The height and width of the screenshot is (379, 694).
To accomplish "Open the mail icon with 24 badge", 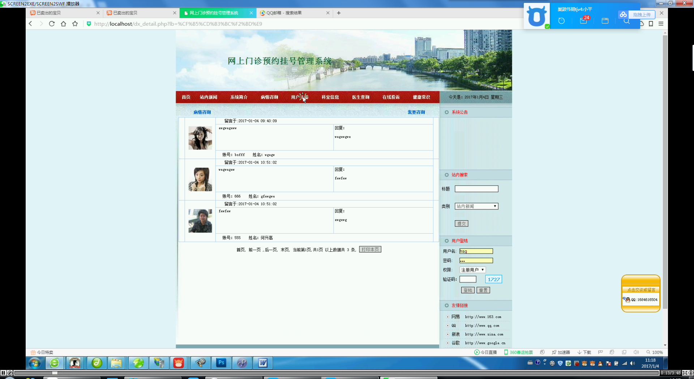I will pyautogui.click(x=583, y=21).
